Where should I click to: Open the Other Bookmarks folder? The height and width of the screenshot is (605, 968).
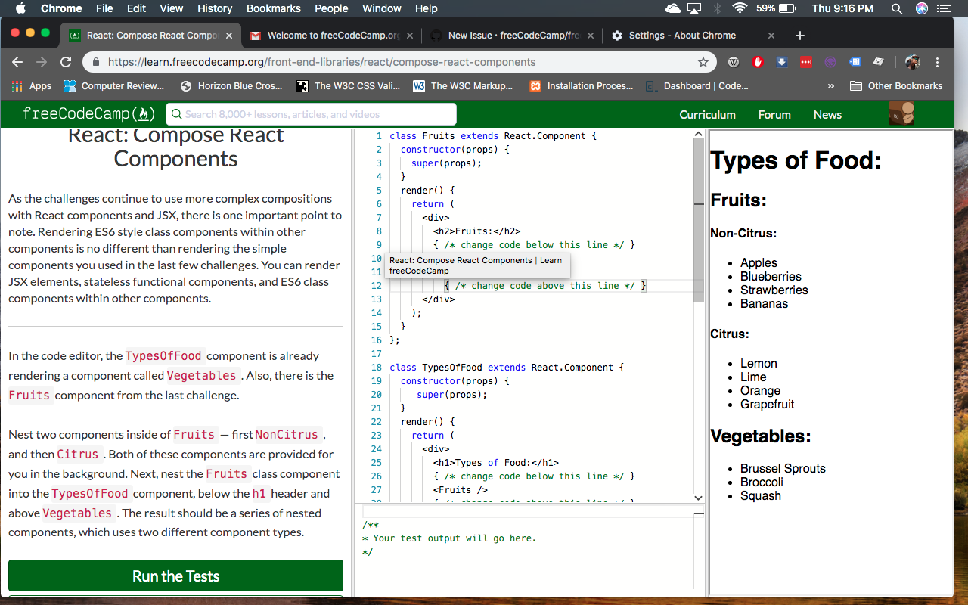[x=896, y=86]
